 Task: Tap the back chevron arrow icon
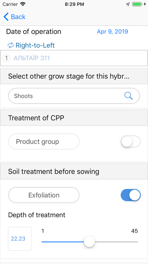(x=6, y=17)
